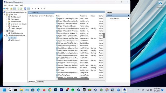Click the Export List toolbar icon
This screenshot has width=166, height=93.
tap(21, 9)
